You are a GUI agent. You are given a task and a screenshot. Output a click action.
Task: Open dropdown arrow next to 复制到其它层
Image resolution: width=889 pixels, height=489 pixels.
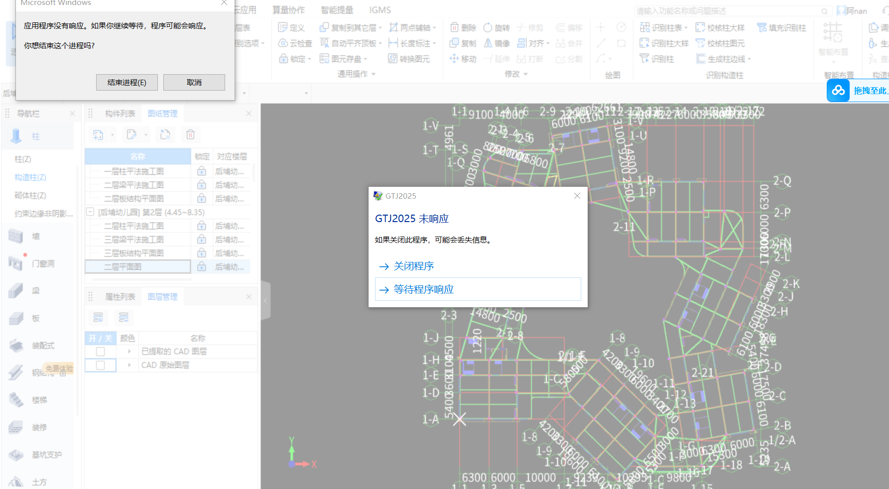380,28
